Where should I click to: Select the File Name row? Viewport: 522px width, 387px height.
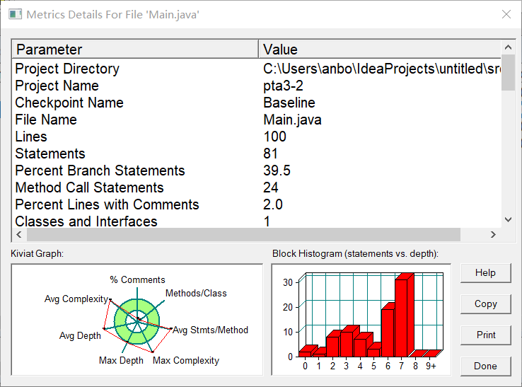256,120
